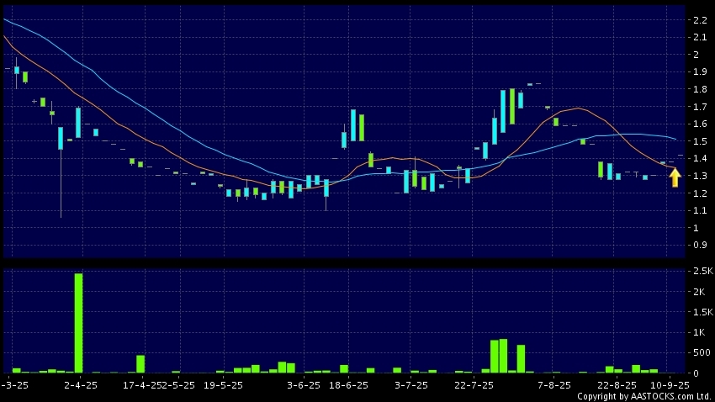Click the 18-6-25 date label
The height and width of the screenshot is (402, 715).
point(348,385)
